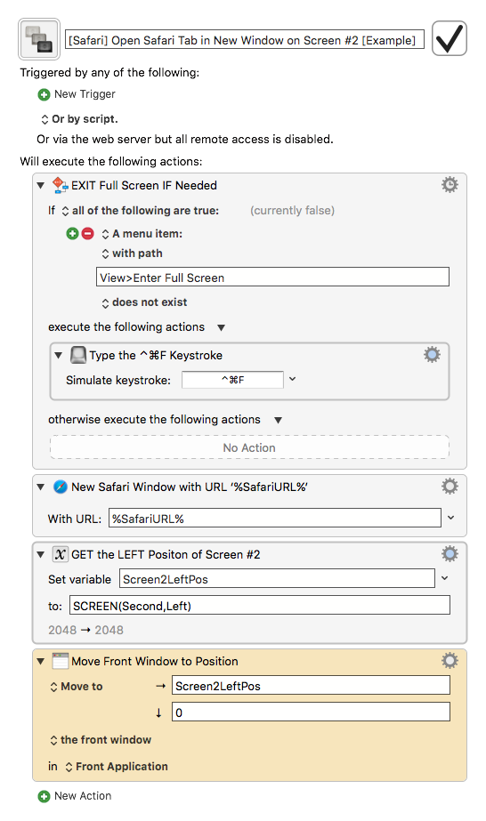Click the View>Enter Full Screen path field
Image resolution: width=486 pixels, height=821 pixels.
(x=272, y=277)
